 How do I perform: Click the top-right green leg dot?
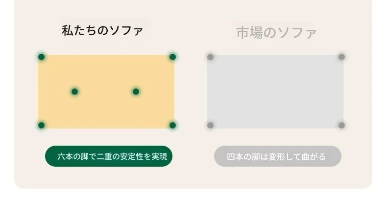point(172,57)
